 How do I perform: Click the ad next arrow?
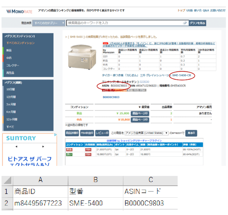click(43, 147)
